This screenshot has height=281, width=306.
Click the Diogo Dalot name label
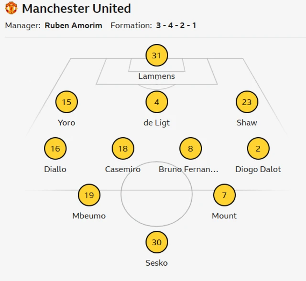tap(258, 169)
